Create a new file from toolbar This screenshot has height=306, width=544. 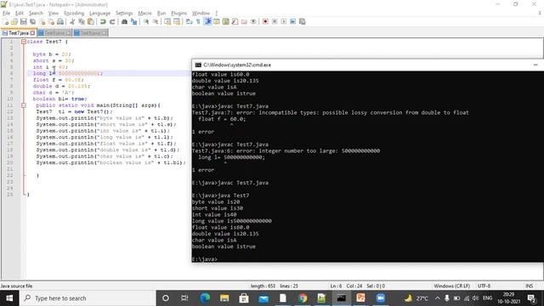point(5,21)
